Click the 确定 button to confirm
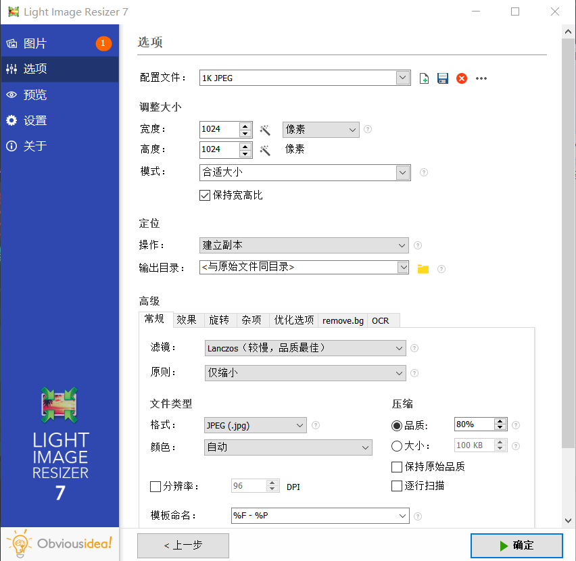The height and width of the screenshot is (561, 576). pos(517,545)
